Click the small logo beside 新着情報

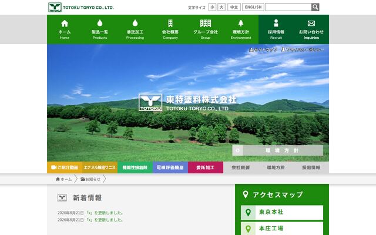(x=62, y=198)
